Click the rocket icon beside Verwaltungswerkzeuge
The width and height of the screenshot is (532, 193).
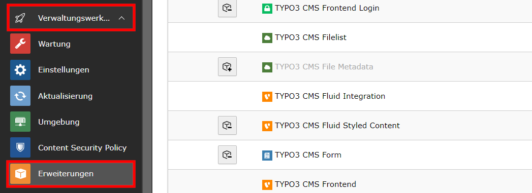point(21,18)
